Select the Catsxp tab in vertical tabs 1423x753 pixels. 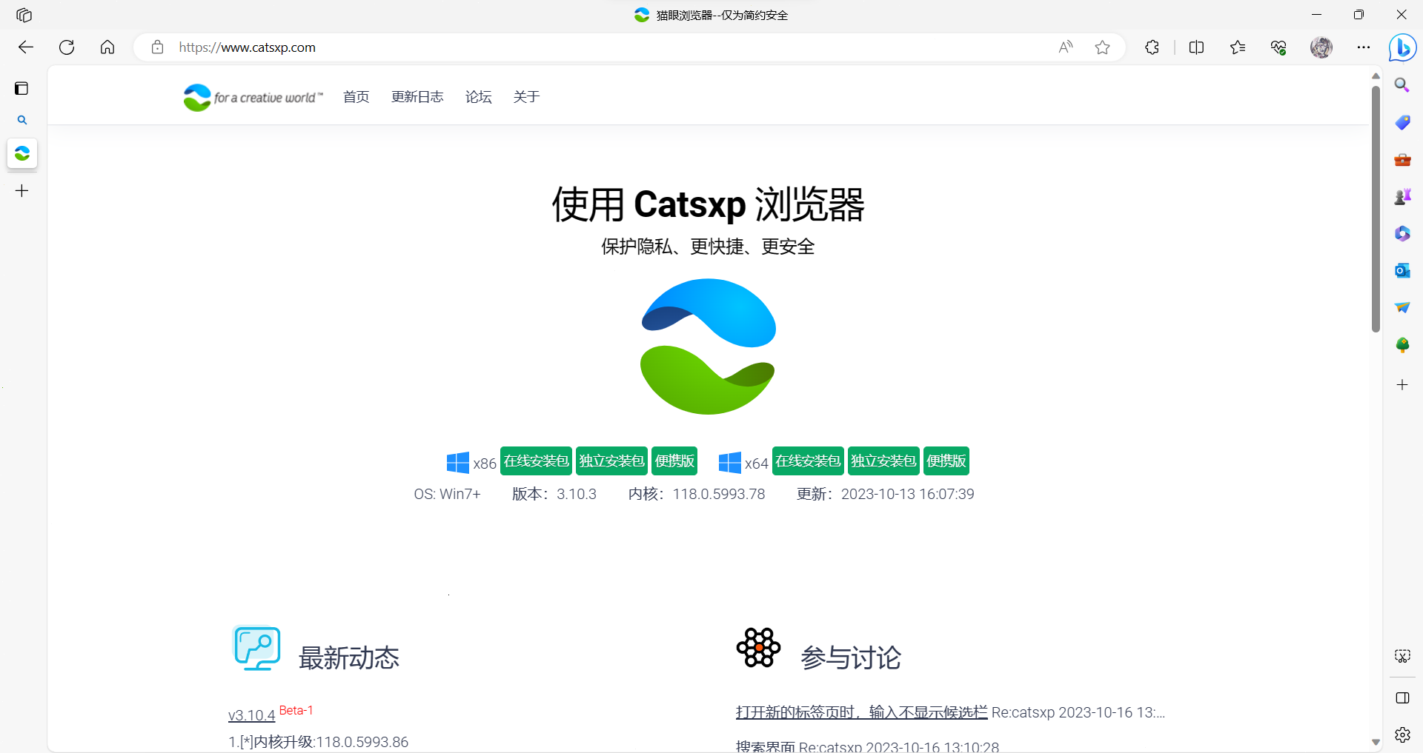(x=22, y=153)
